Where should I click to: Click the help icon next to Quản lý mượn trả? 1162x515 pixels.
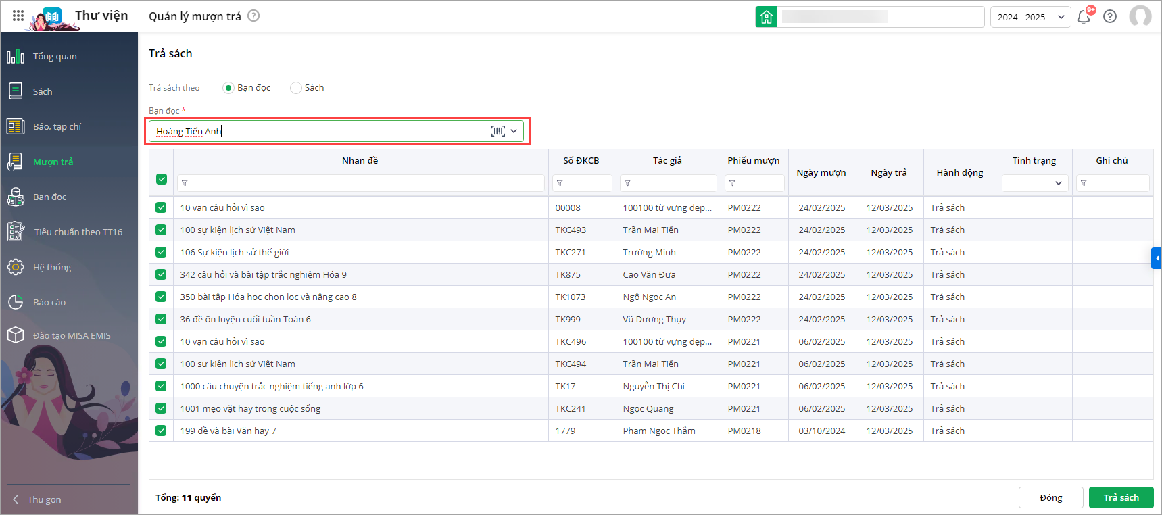click(253, 16)
